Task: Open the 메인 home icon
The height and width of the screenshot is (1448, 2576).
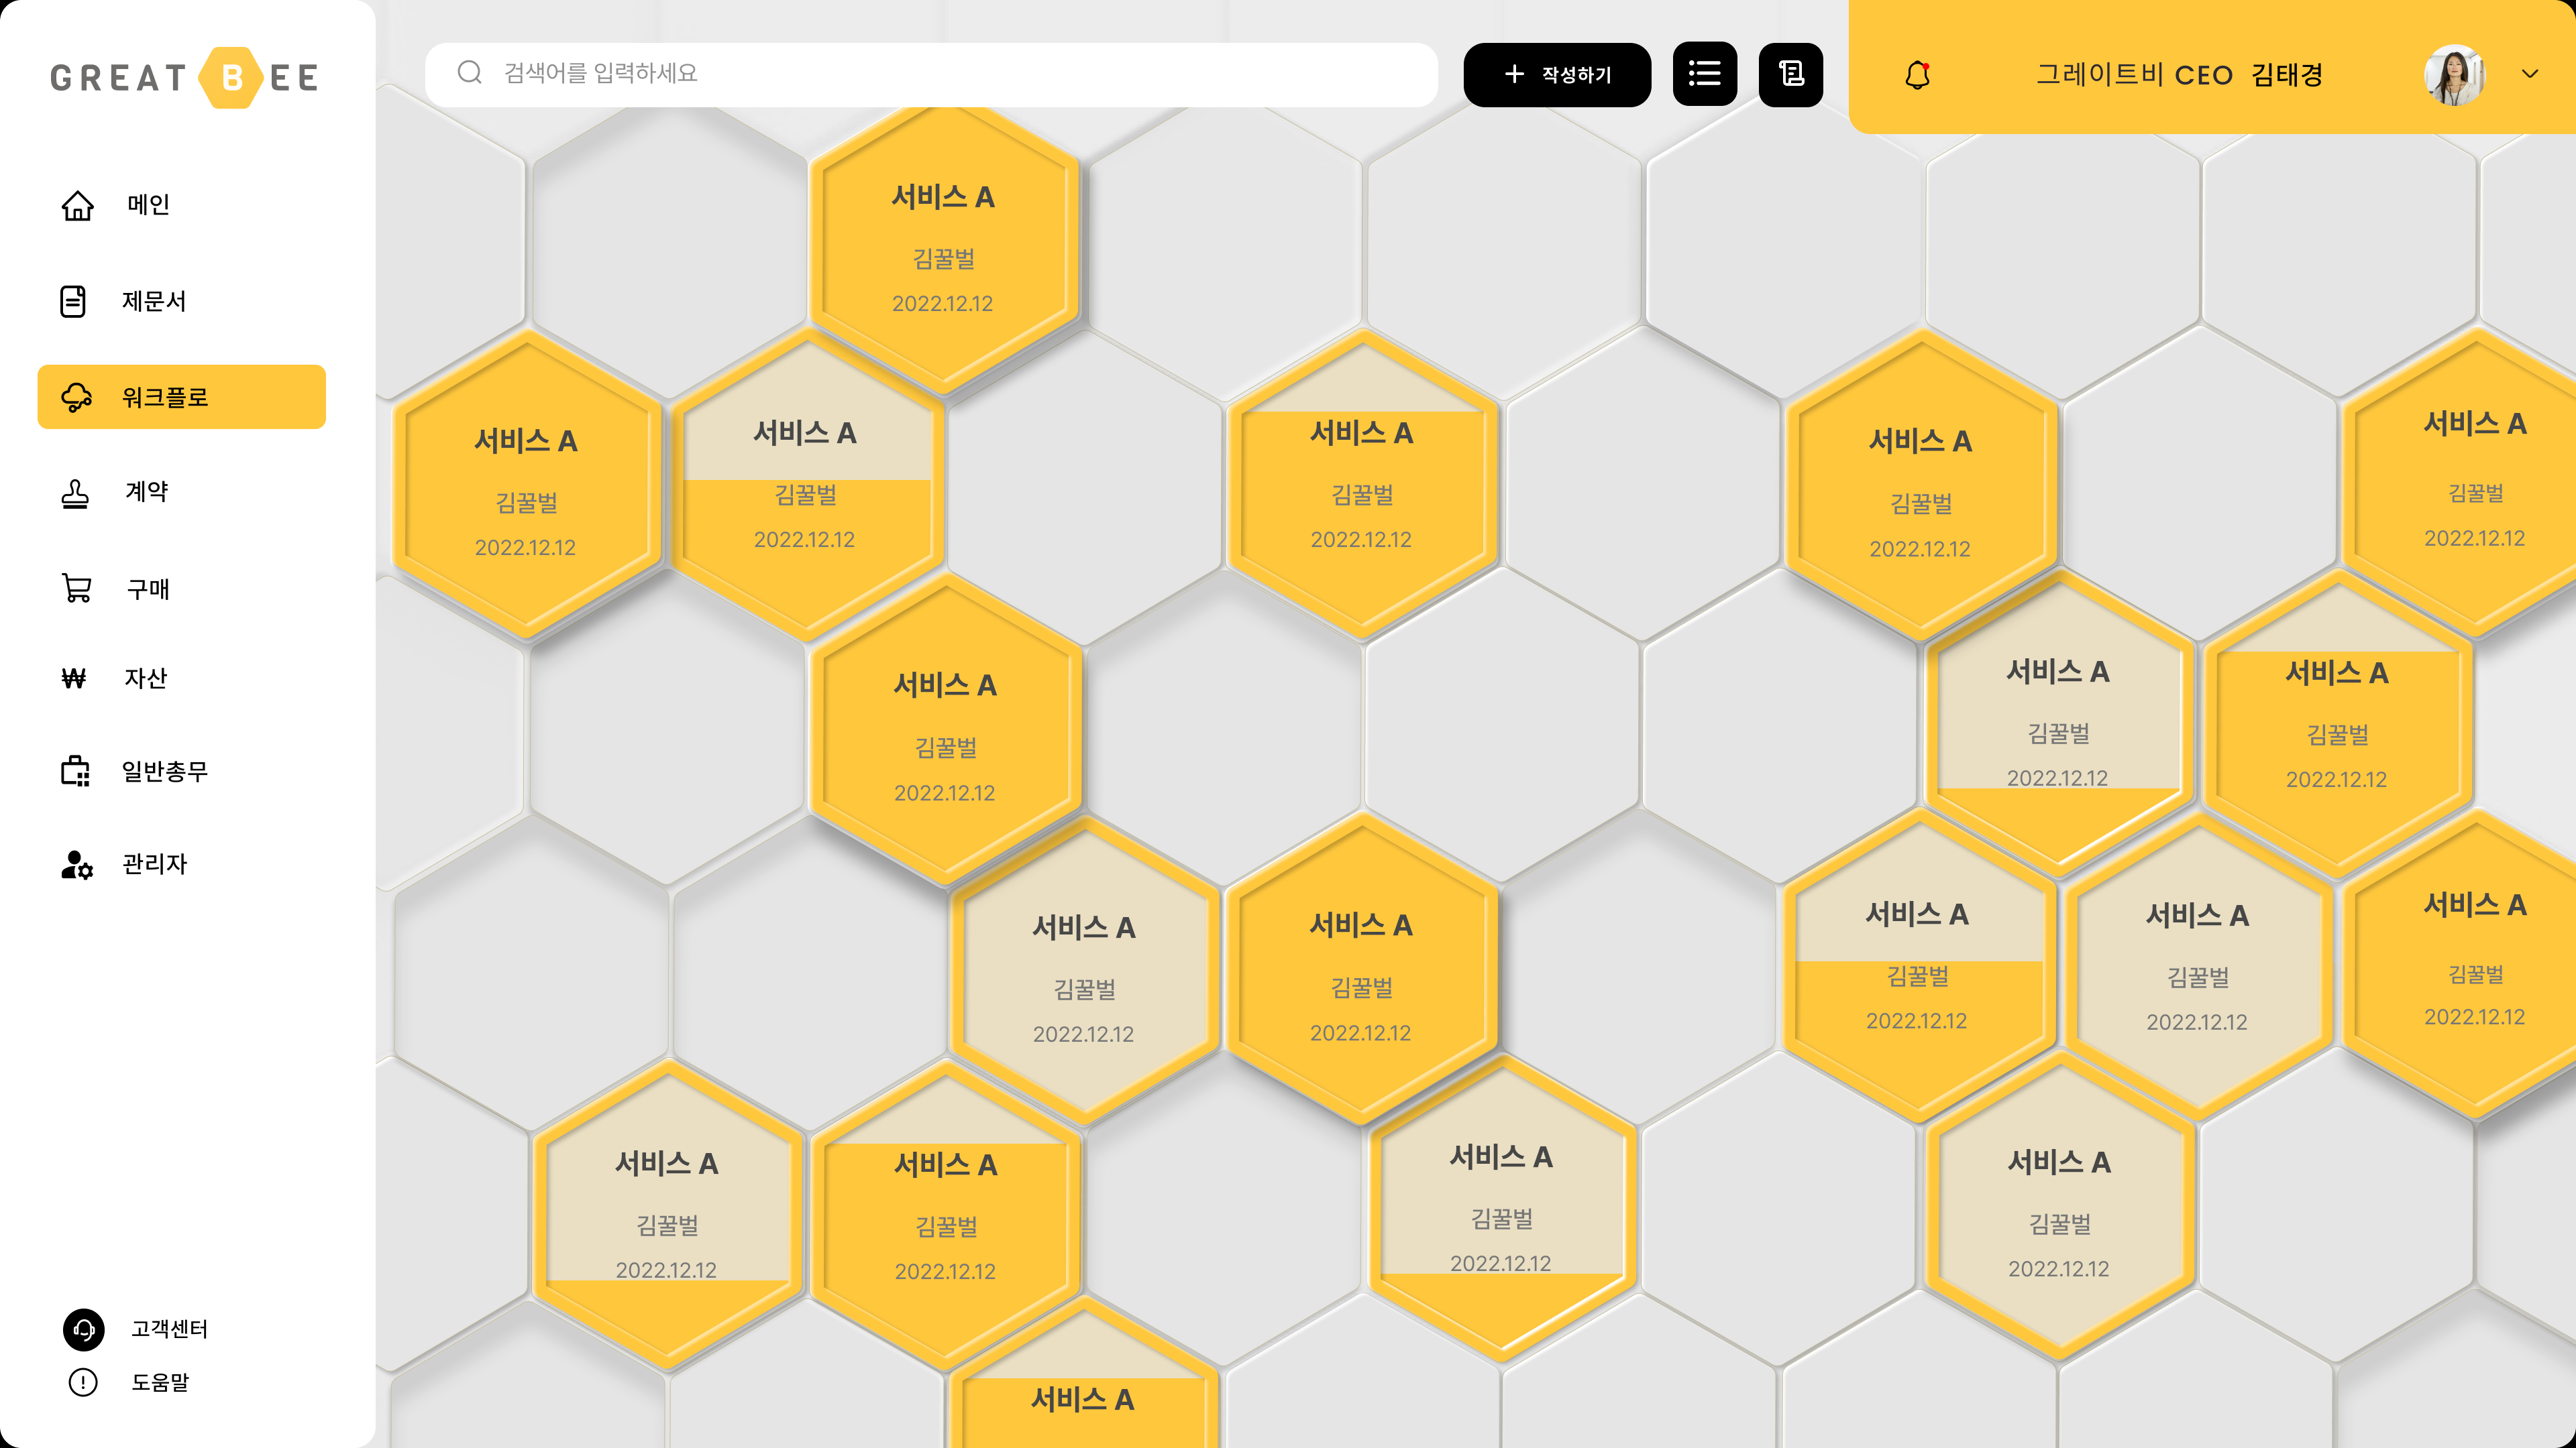Action: point(77,205)
